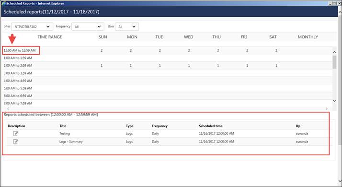Click the FRI column header
The height and width of the screenshot is (187, 342).
coord(244,37)
